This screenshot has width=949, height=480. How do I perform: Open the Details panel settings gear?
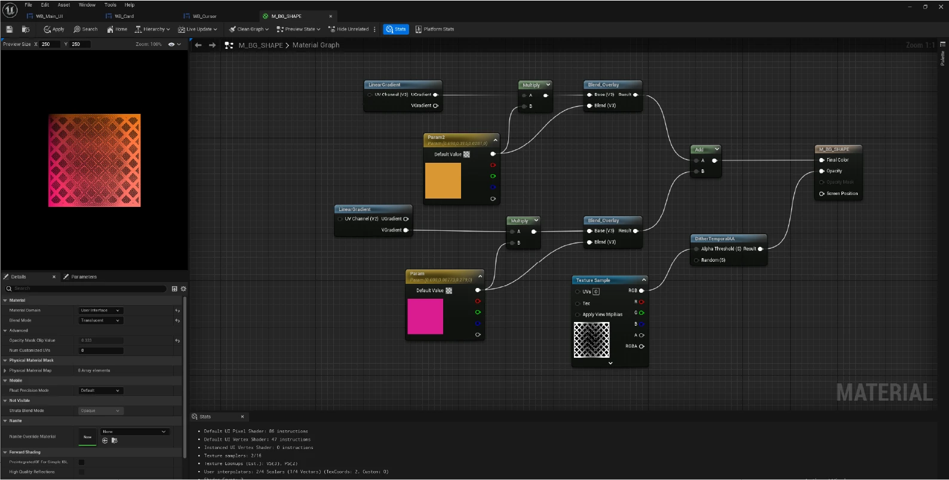183,289
